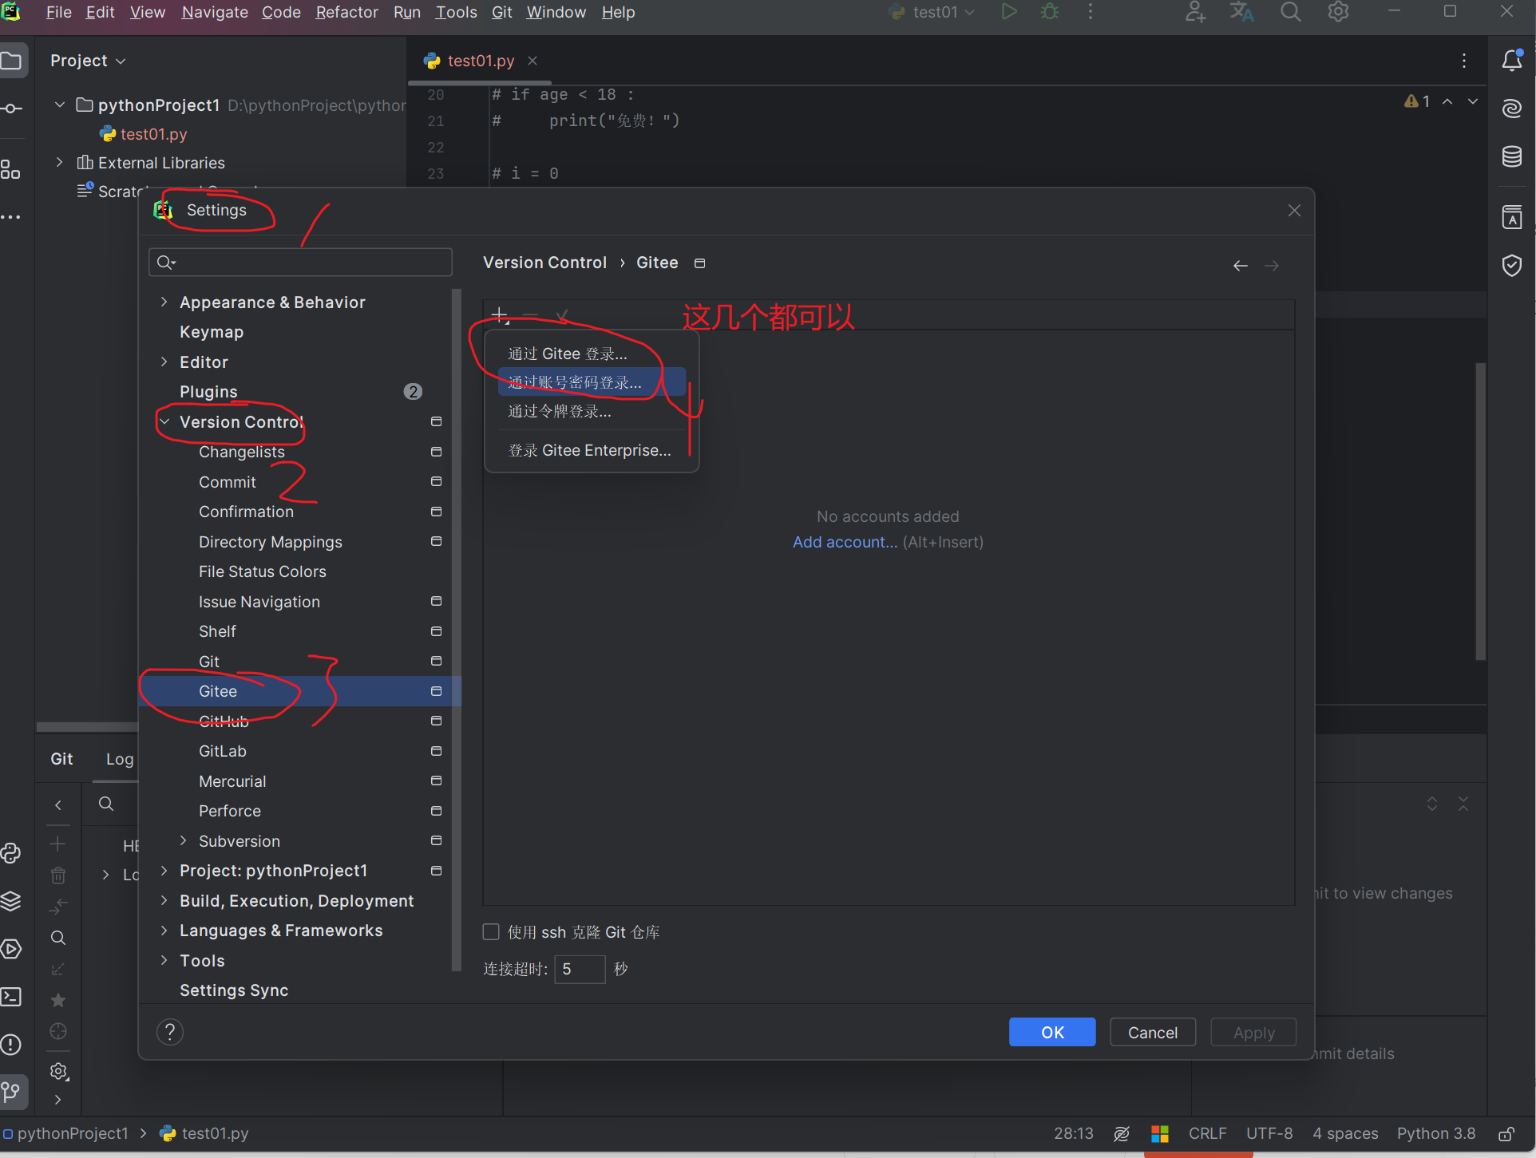Open the Terminal tool window icon
Viewport: 1536px width, 1158px height.
[11, 997]
